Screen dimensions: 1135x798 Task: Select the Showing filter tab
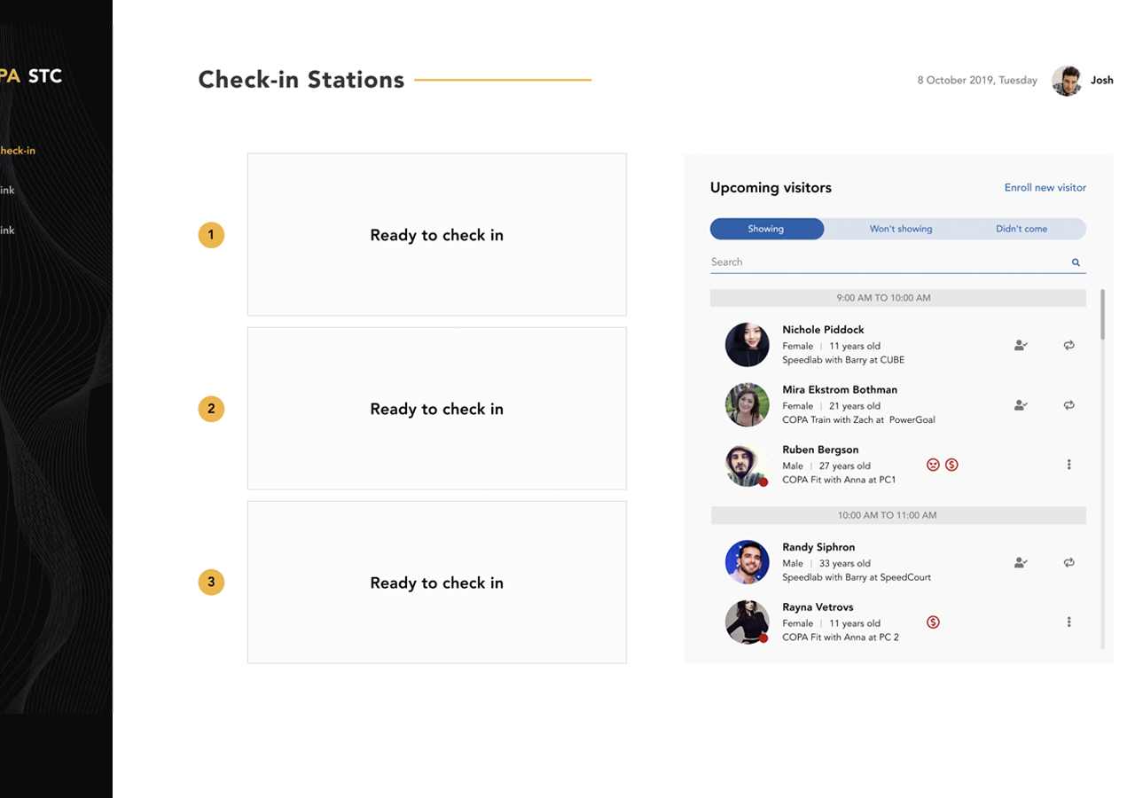click(x=766, y=228)
